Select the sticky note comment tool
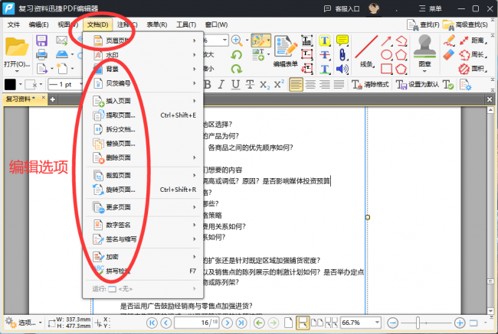This screenshot has height=334, width=498. pyautogui.click(x=342, y=41)
